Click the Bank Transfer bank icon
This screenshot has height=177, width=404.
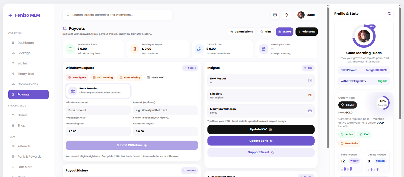click(x=73, y=91)
